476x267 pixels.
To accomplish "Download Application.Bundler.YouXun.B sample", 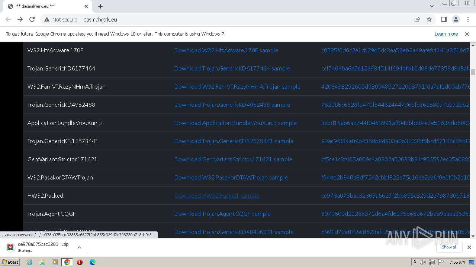I will (x=235, y=123).
